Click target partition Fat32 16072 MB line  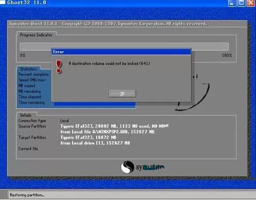pyautogui.click(x=88, y=138)
